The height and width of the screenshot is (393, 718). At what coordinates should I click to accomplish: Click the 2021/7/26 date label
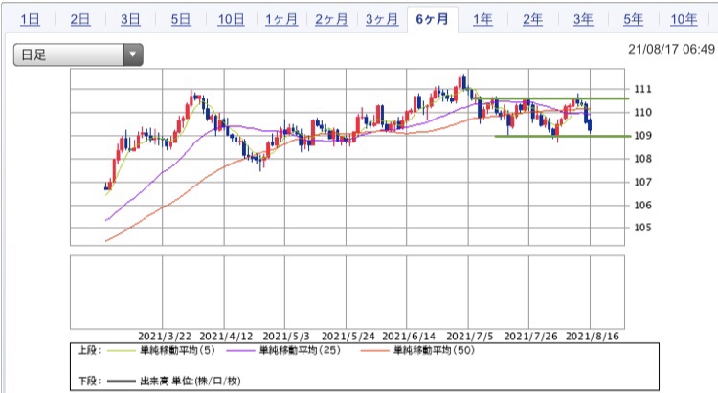click(x=531, y=337)
